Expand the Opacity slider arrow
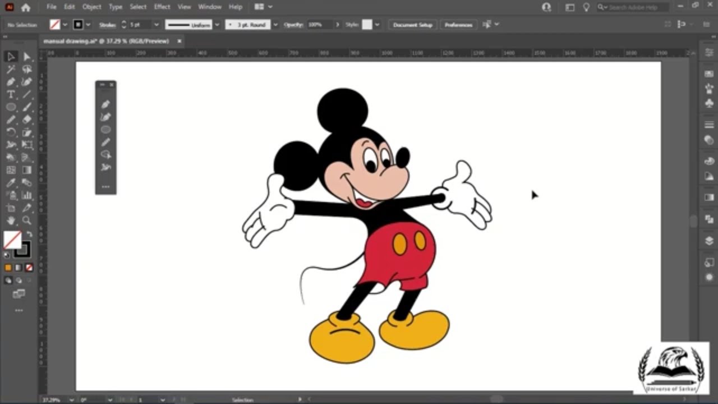This screenshot has width=718, height=404. (338, 25)
